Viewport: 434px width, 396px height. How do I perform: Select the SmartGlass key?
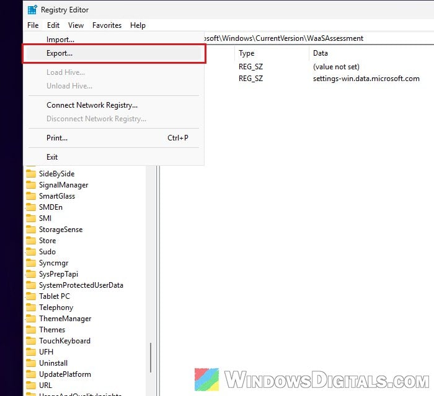57,196
